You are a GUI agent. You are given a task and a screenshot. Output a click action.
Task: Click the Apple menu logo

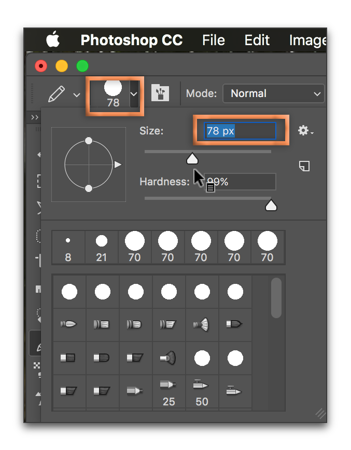53,40
